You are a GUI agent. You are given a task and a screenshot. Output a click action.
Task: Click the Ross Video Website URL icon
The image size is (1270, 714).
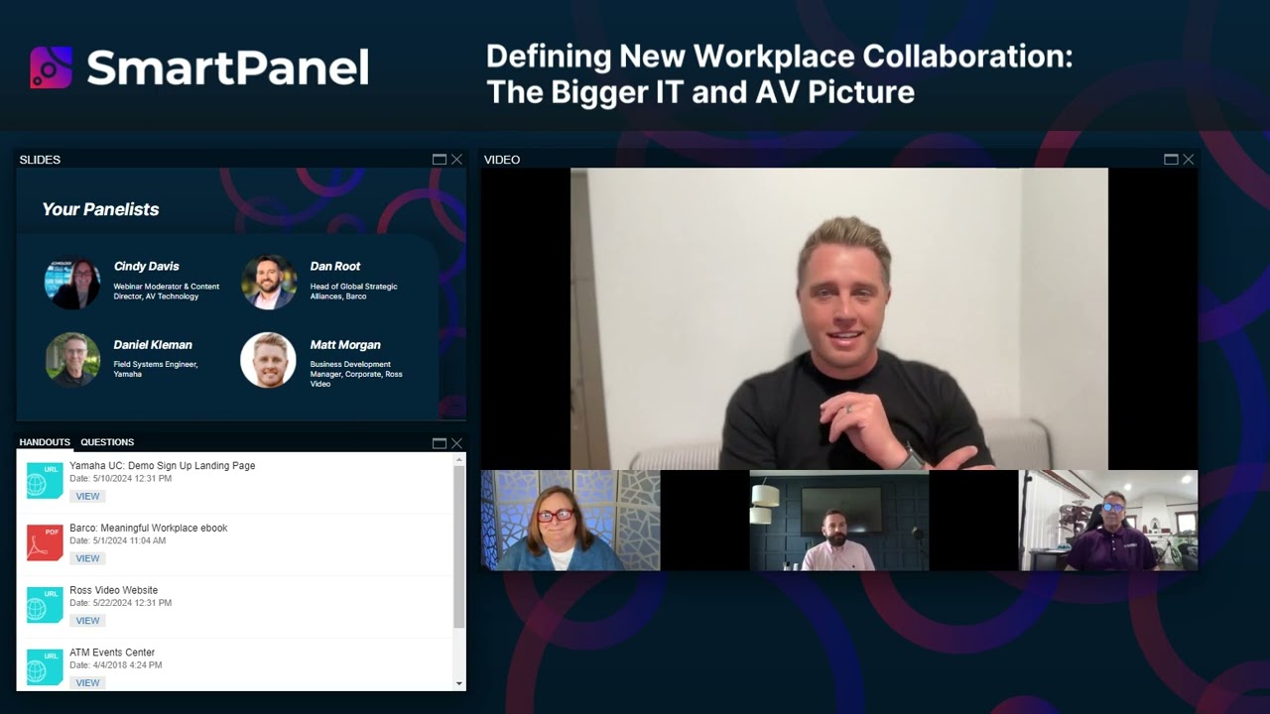point(45,605)
